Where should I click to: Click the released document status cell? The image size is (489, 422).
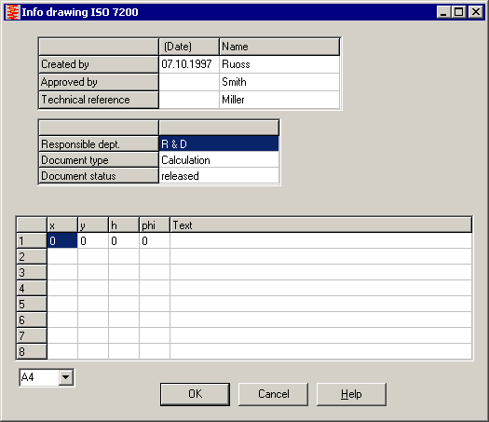[219, 176]
